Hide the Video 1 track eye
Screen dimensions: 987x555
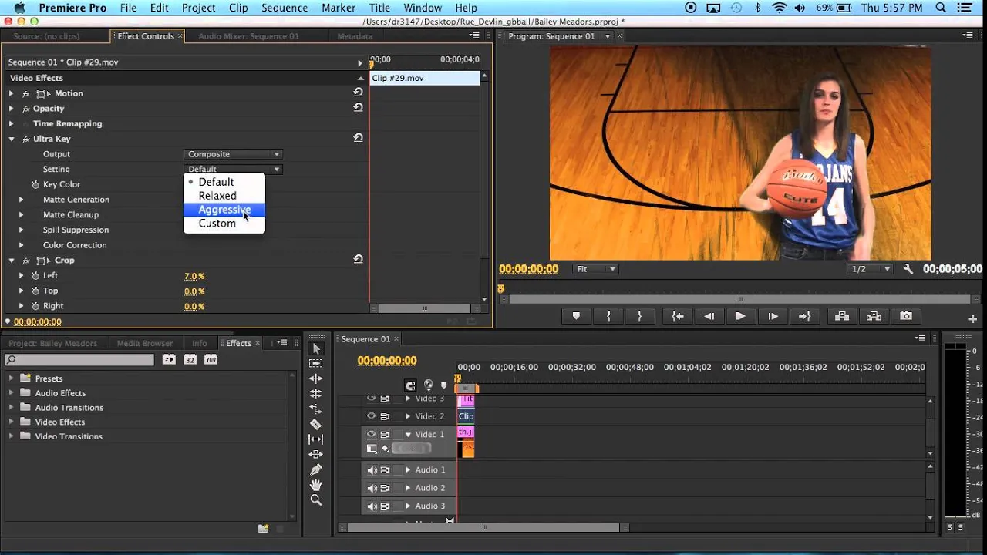(x=371, y=434)
